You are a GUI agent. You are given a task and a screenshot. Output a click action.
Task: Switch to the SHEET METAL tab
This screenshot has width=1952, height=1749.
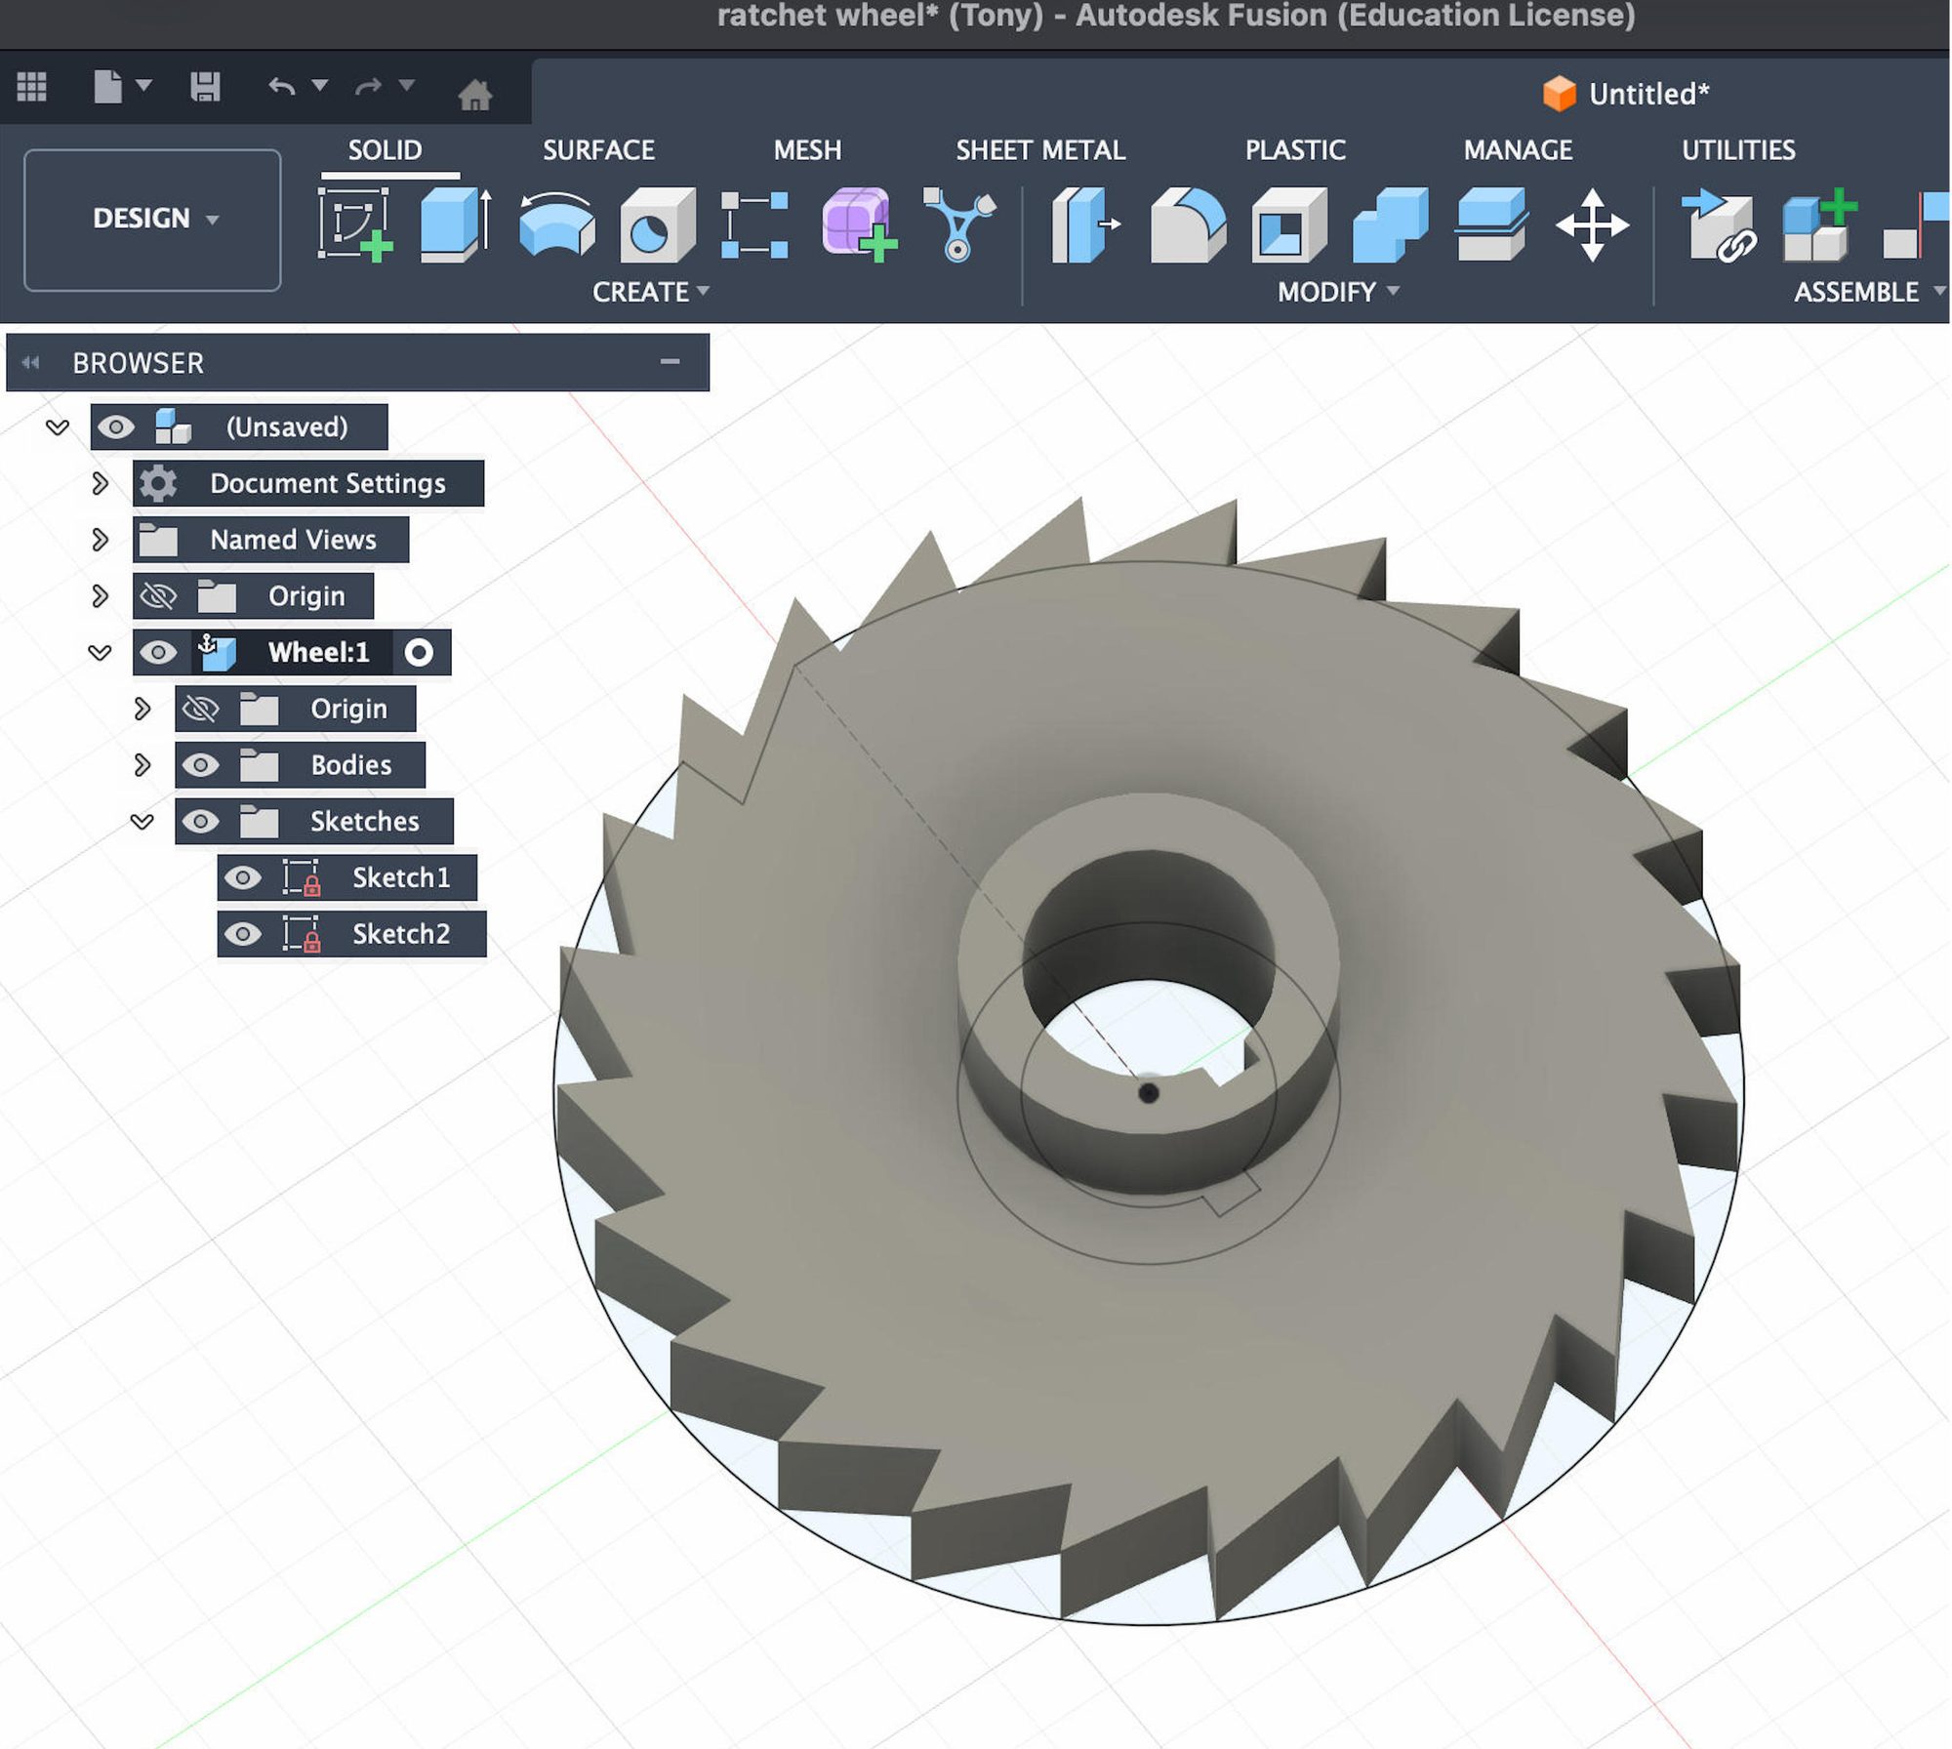pyautogui.click(x=1040, y=149)
